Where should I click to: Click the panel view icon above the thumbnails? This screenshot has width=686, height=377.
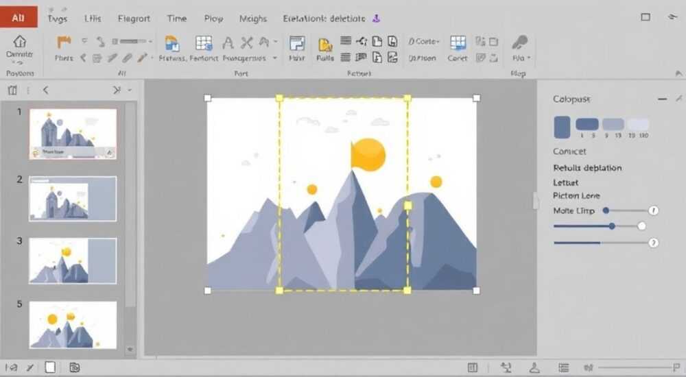tap(12, 90)
